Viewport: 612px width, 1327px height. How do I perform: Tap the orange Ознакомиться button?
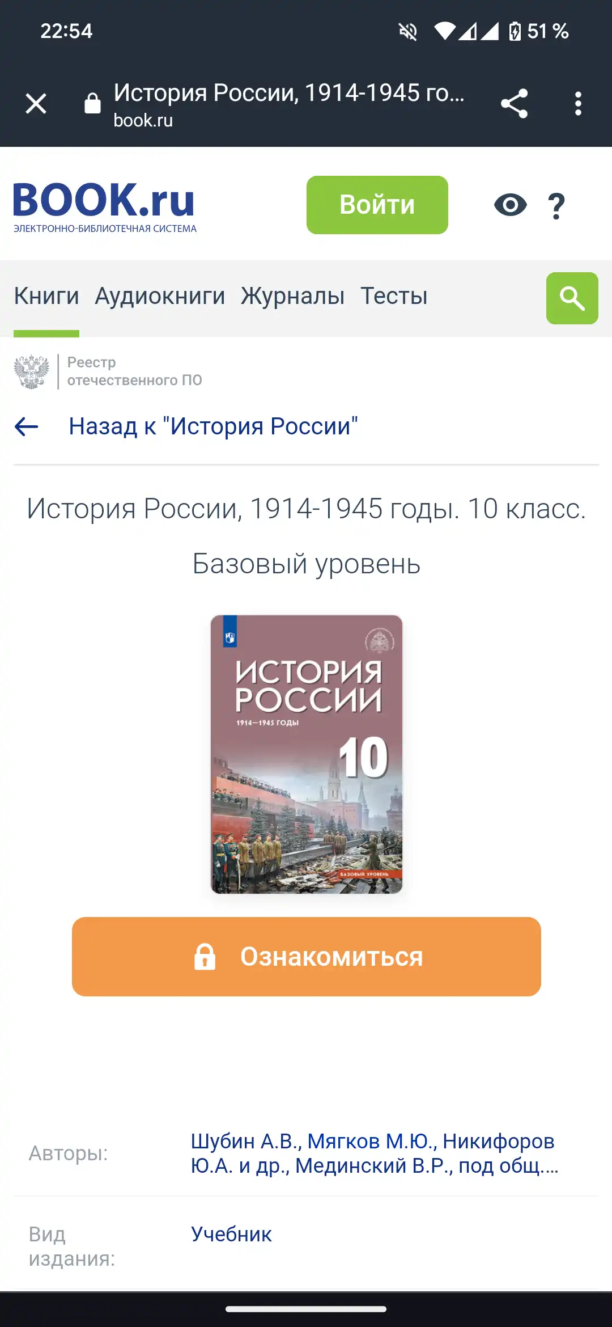pyautogui.click(x=307, y=957)
